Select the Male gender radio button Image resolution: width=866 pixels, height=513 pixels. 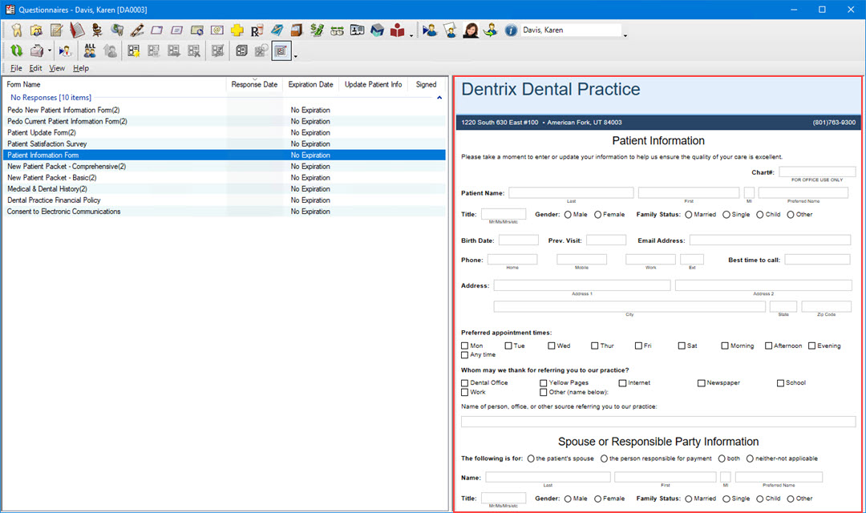(x=568, y=215)
